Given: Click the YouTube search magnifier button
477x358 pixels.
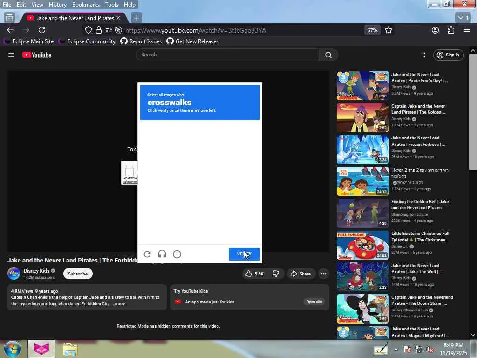Looking at the screenshot, I should (x=328, y=55).
